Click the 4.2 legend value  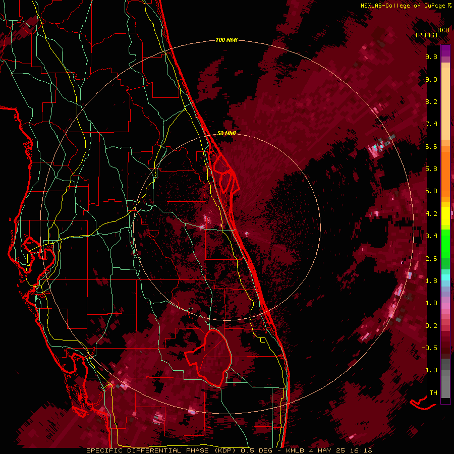click(431, 214)
